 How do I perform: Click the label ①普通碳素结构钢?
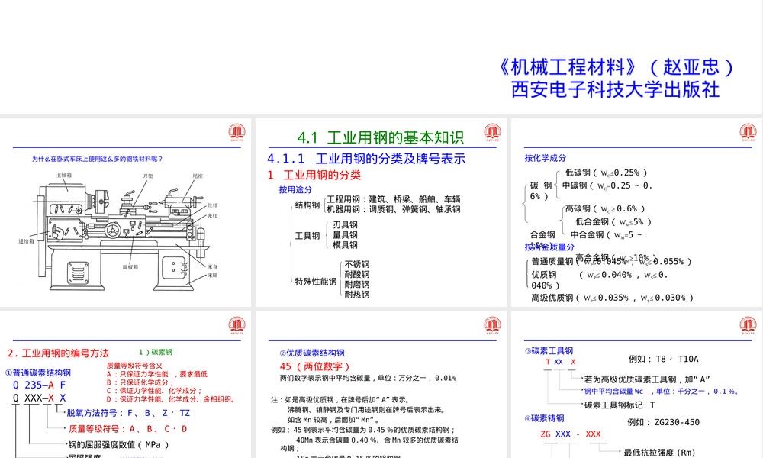(38, 373)
